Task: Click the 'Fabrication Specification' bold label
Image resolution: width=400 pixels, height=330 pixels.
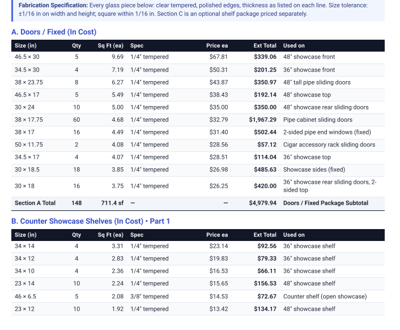Action: (53, 5)
